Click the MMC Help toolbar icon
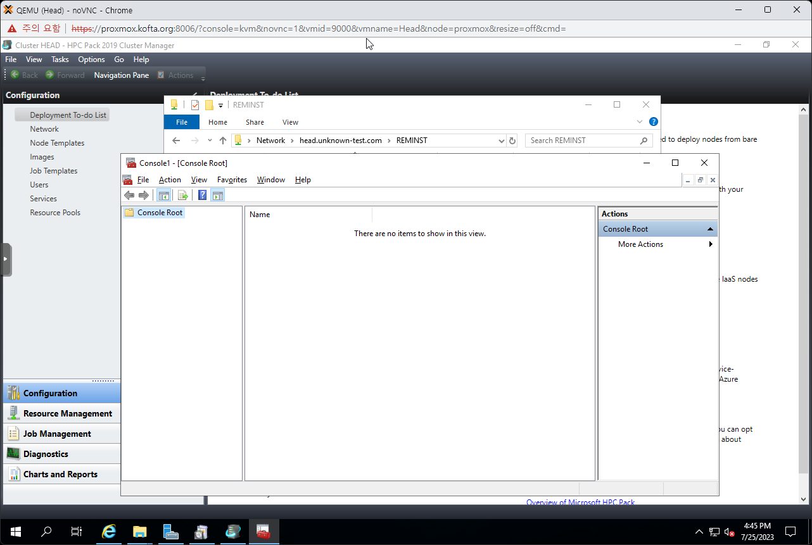This screenshot has width=812, height=545. (x=202, y=196)
